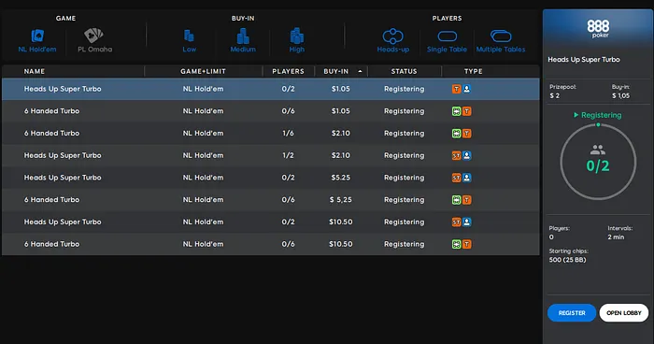Select the 6 Handed Turbo name at $1.05 buy-in
The height and width of the screenshot is (344, 654).
click(51, 111)
